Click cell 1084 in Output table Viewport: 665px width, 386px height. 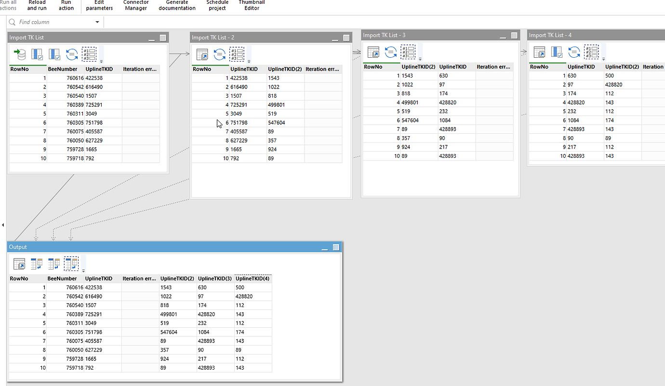215,332
